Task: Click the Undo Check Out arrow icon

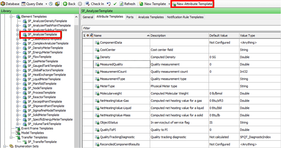Action: tap(109, 4)
